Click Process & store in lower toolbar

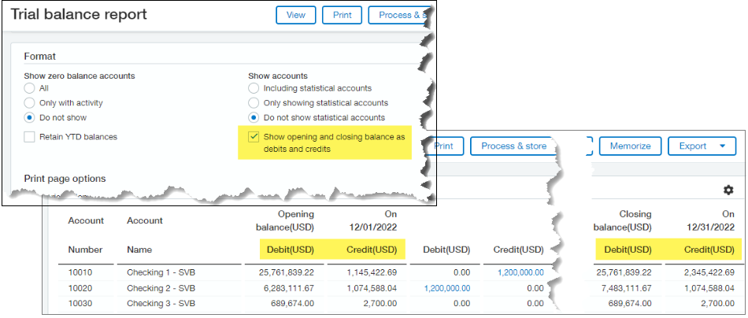pyautogui.click(x=513, y=146)
